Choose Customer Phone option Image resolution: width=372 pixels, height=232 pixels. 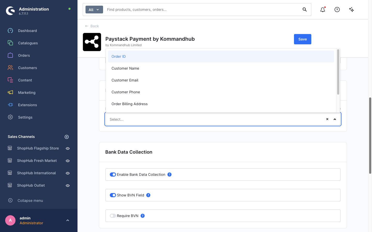pyautogui.click(x=221, y=92)
